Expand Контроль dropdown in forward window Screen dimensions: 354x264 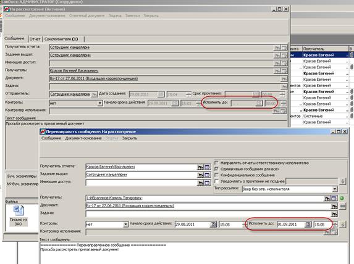pyautogui.click(x=126, y=225)
